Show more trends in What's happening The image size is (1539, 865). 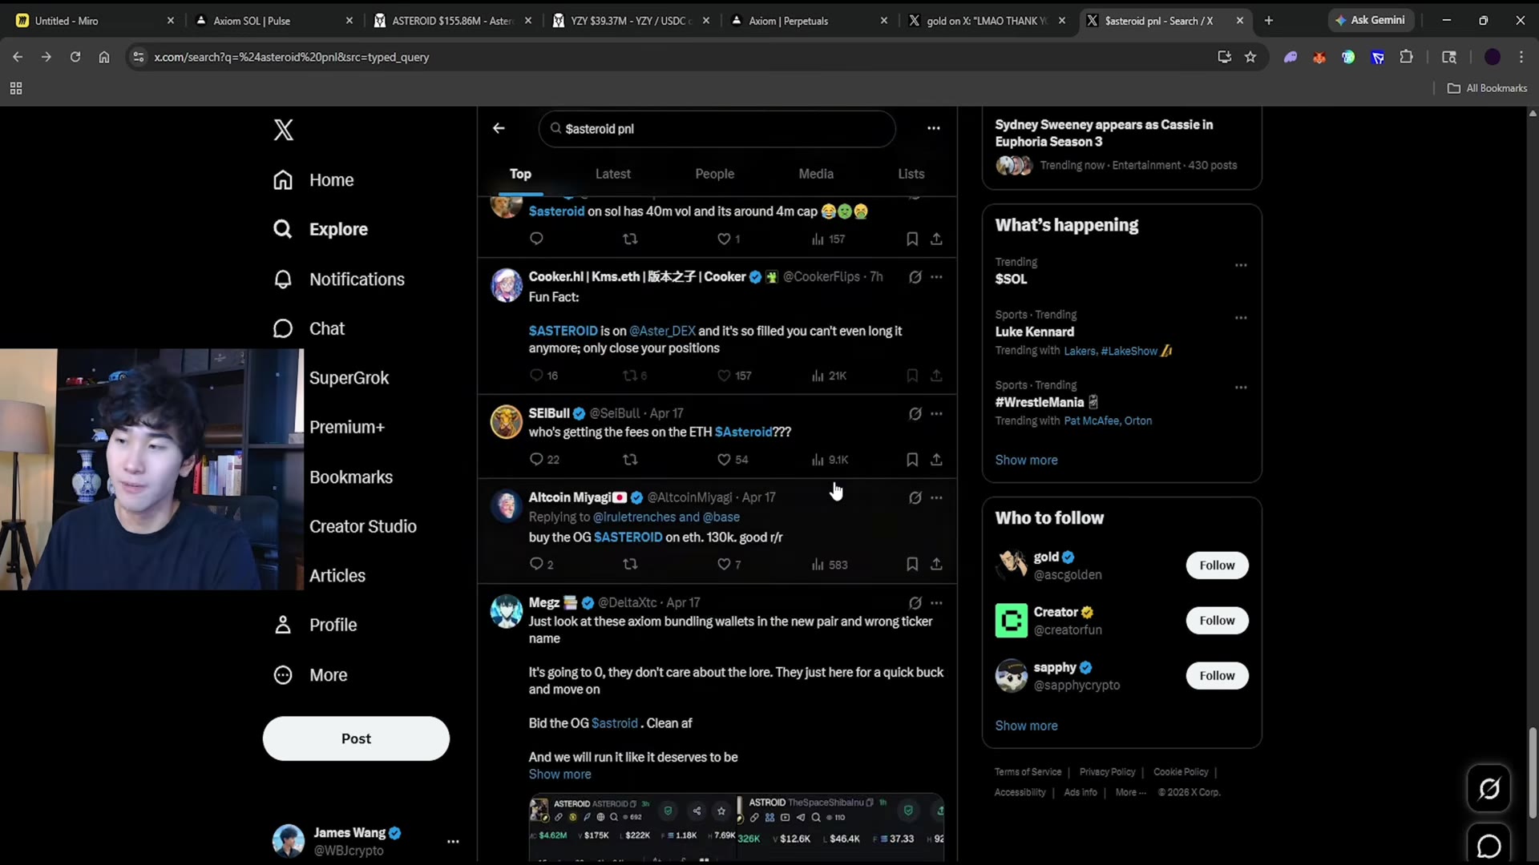(x=1026, y=461)
